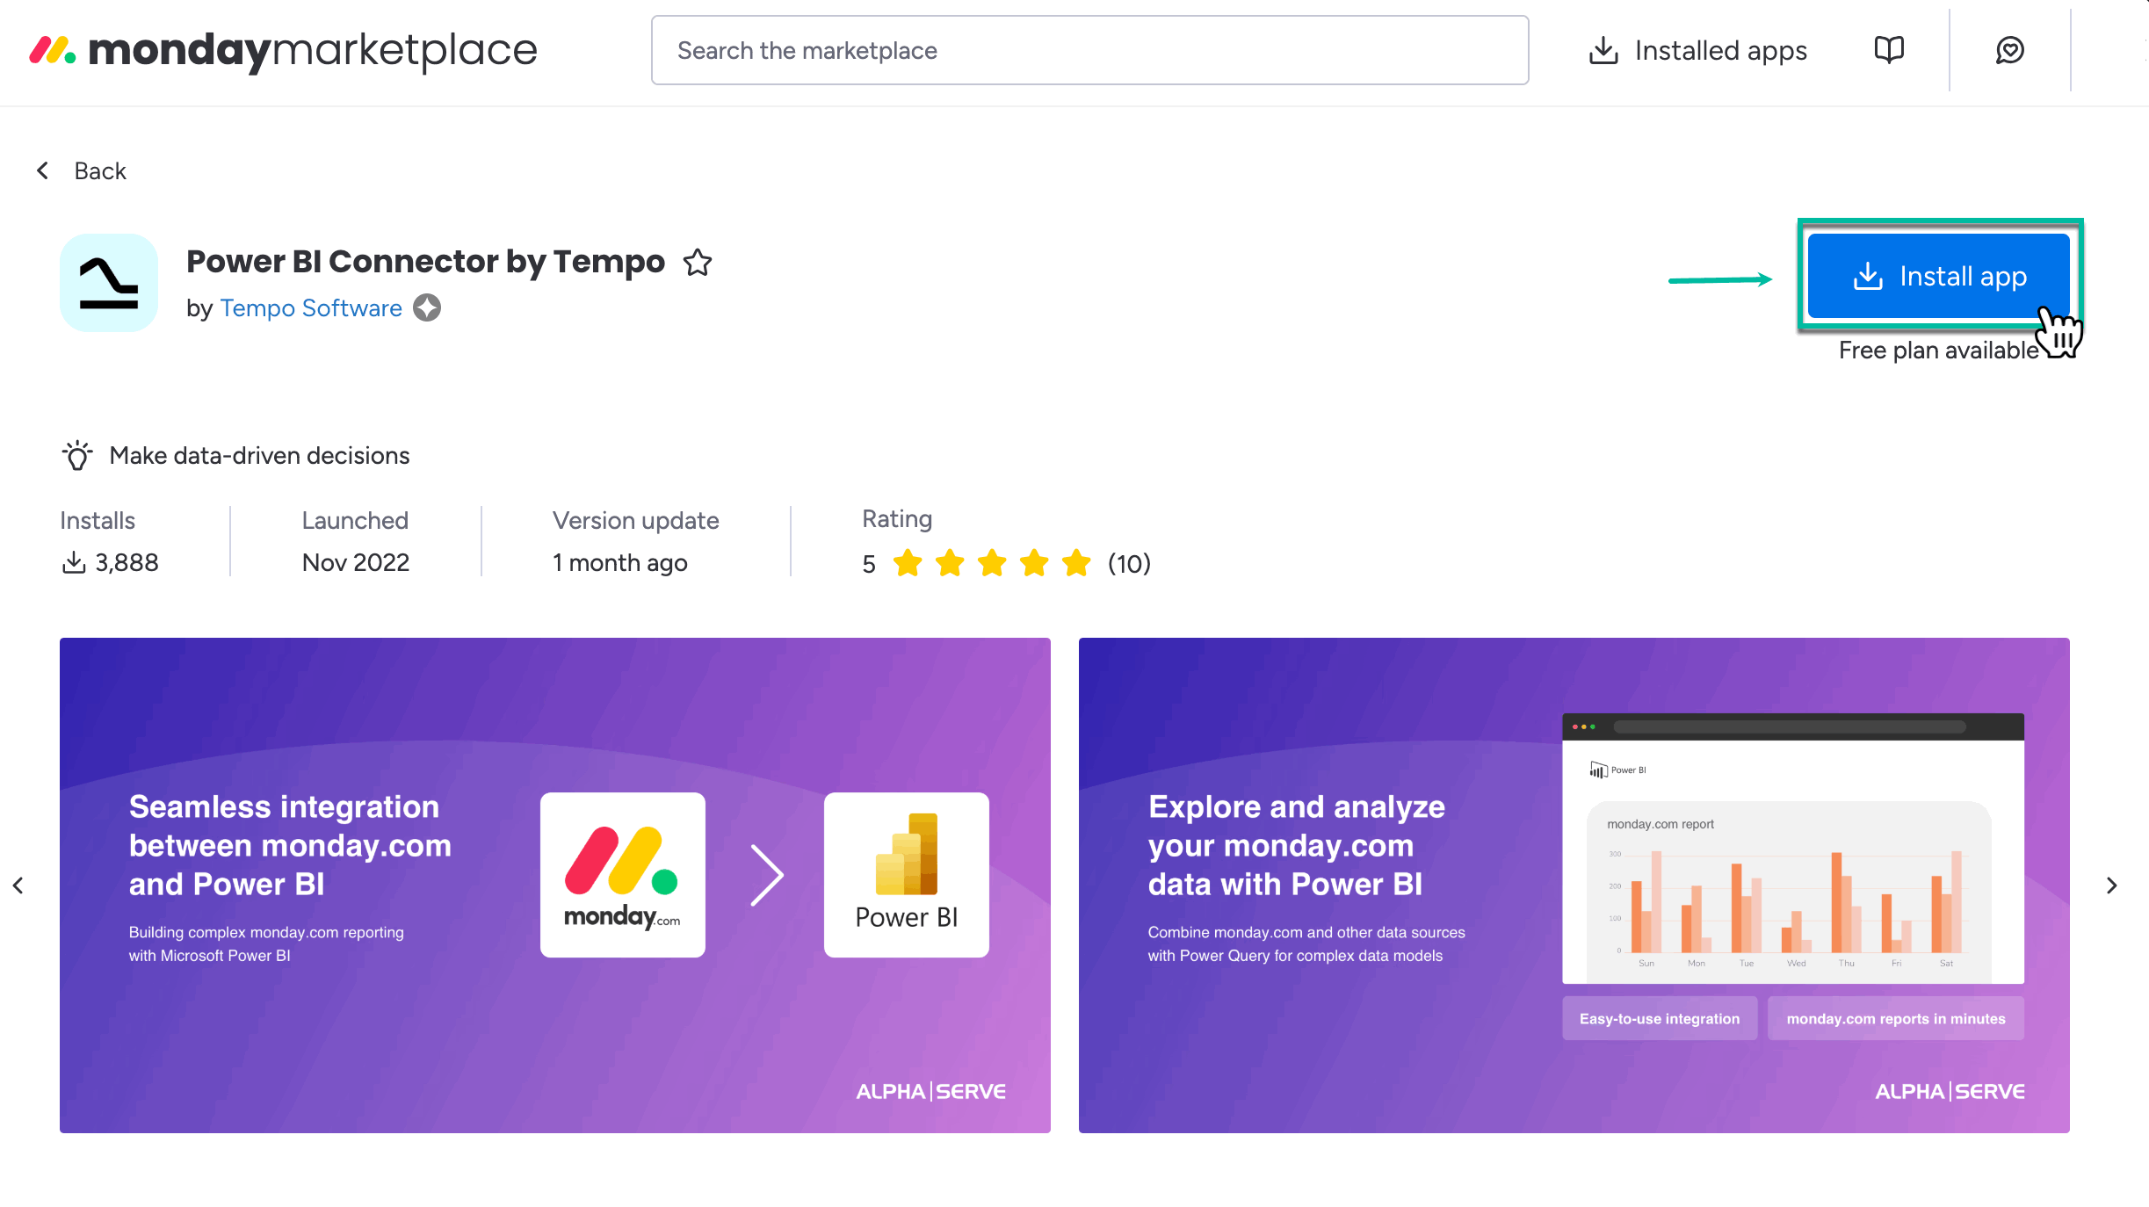
Task: Open the feedback chat bubble icon
Action: tap(2009, 50)
